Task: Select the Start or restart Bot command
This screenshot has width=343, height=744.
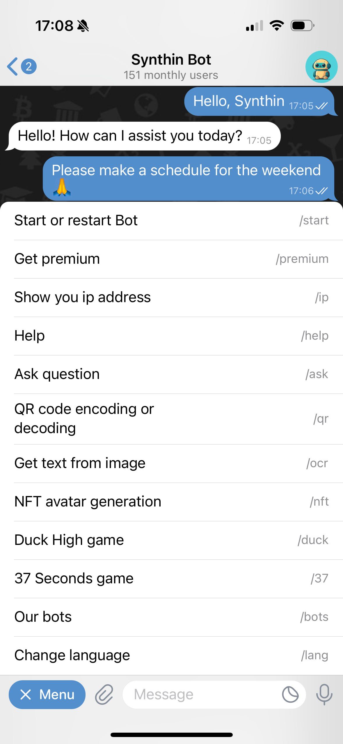Action: coord(171,220)
